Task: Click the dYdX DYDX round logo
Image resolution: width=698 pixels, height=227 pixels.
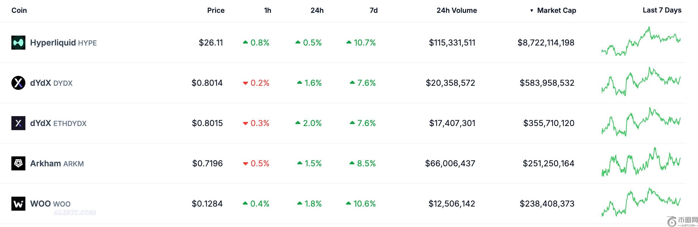Action: [18, 83]
